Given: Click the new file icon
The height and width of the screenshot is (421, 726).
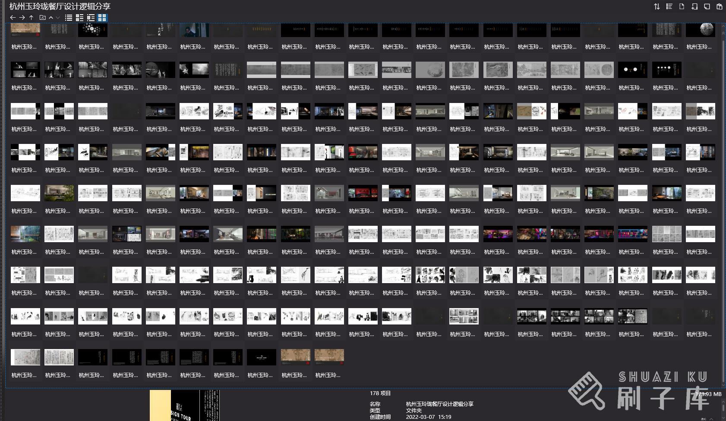Looking at the screenshot, I should coord(682,6).
